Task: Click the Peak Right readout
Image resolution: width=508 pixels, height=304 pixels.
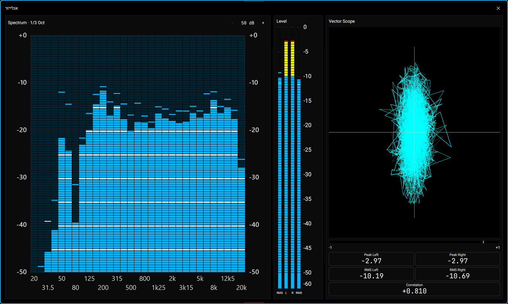Action: (458, 259)
